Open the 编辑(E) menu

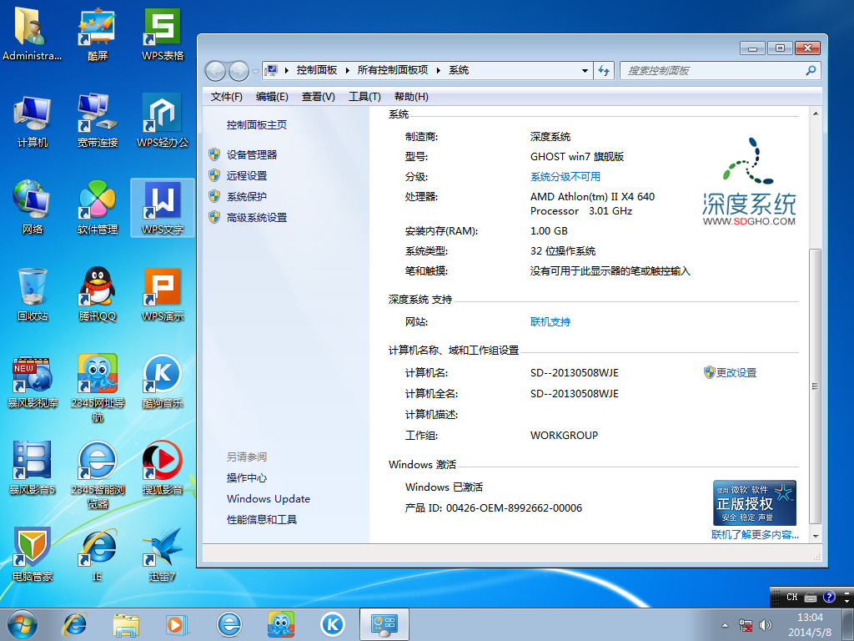pos(272,97)
